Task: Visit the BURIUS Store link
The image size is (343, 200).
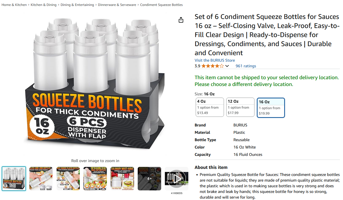Action: click(x=215, y=60)
